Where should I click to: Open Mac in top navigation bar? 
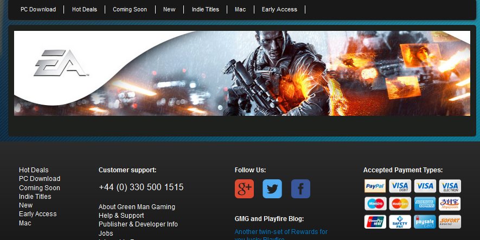tap(240, 9)
